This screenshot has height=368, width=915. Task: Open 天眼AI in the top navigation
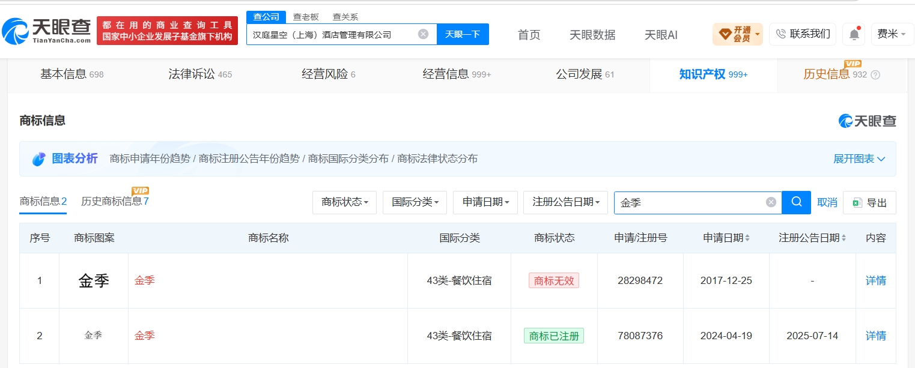click(661, 35)
